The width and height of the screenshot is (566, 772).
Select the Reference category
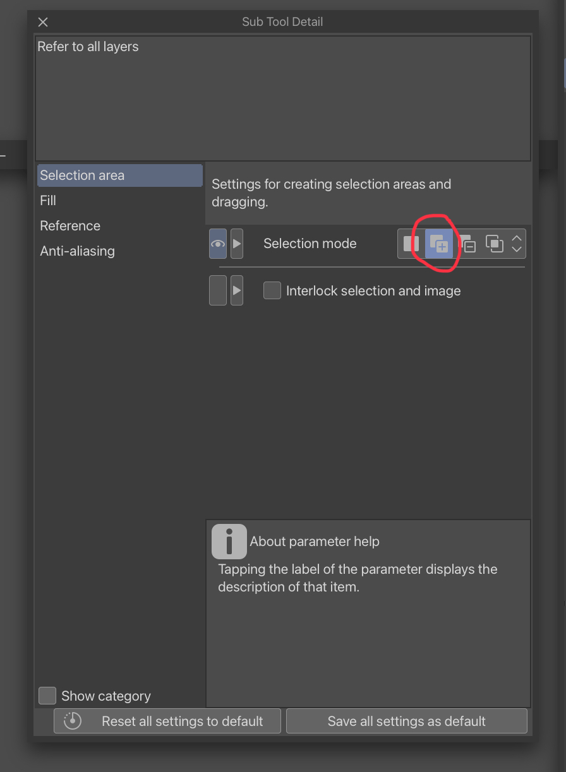click(x=69, y=226)
